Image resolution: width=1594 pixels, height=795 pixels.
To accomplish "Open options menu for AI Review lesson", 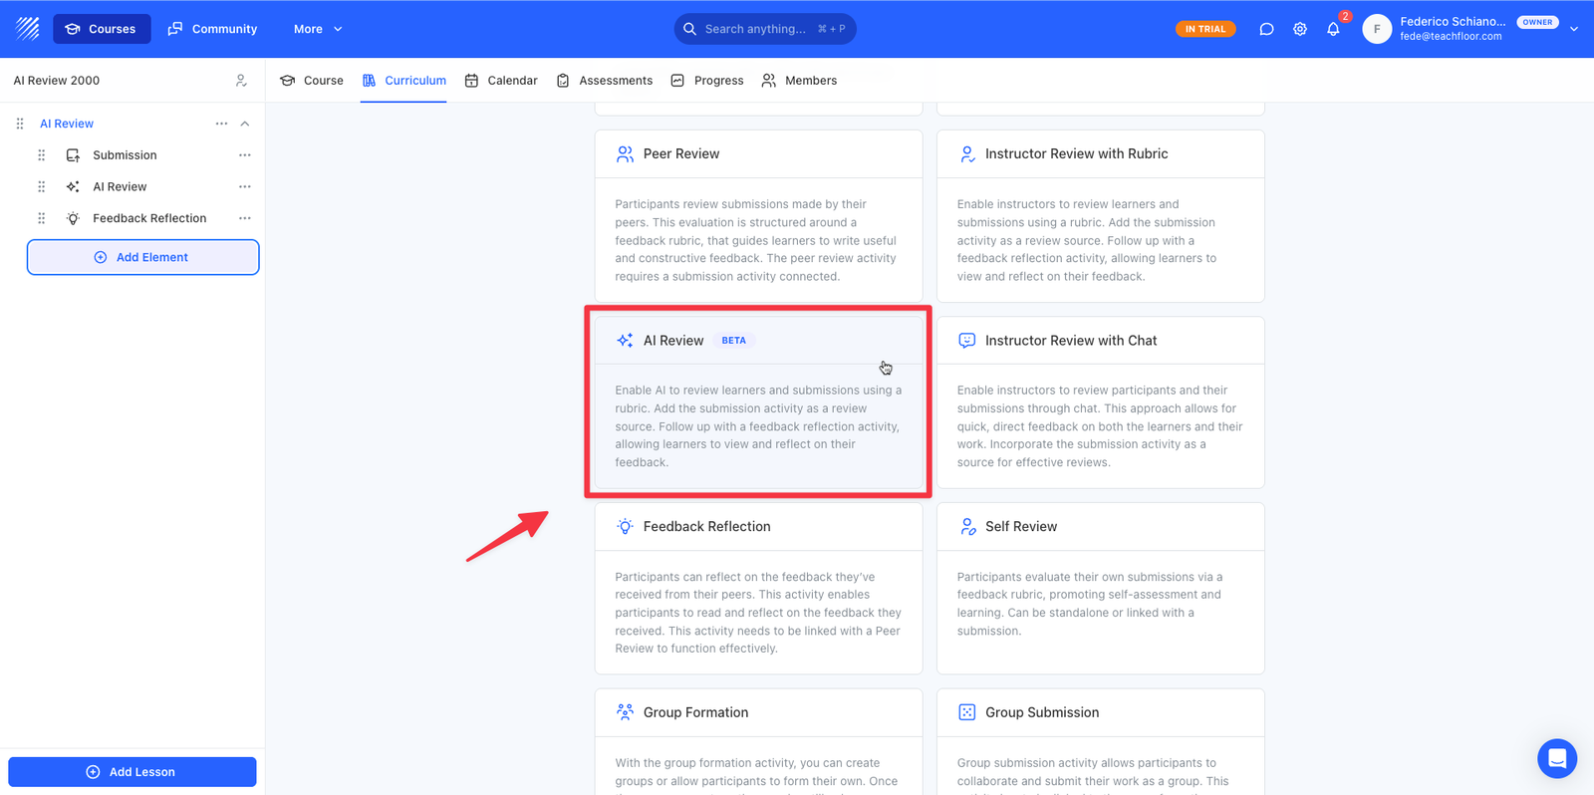I will 221,124.
